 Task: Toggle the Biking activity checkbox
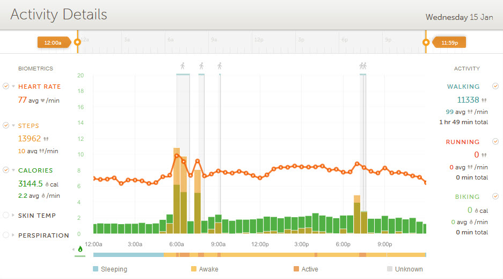(495, 197)
